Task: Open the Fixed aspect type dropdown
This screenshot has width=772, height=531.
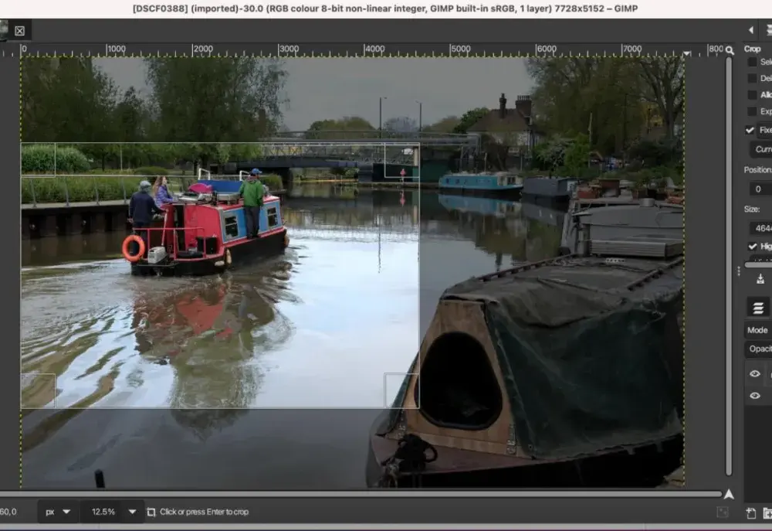Action: click(764, 130)
